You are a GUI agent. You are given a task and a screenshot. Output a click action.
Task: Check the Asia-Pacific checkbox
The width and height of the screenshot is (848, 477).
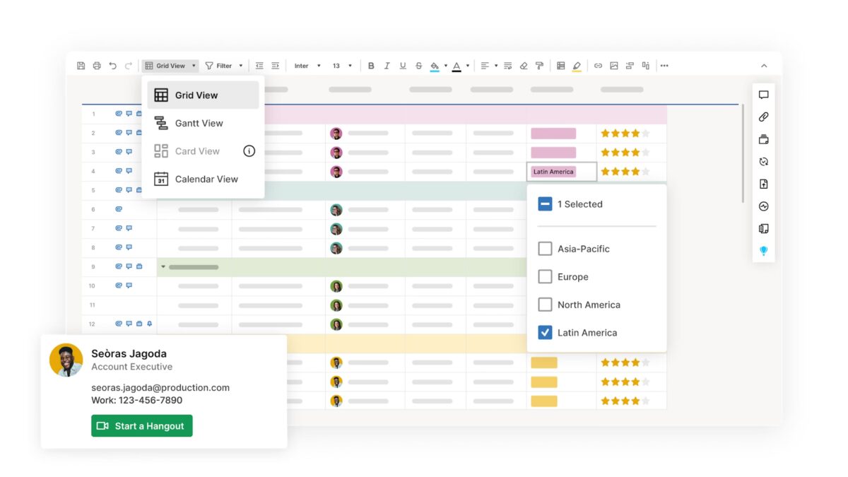point(545,248)
